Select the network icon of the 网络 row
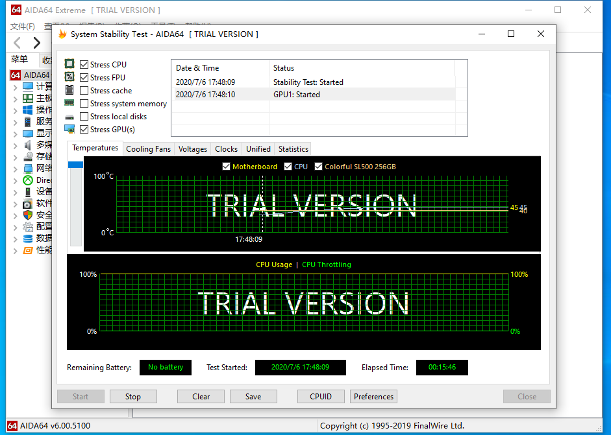 (x=28, y=168)
